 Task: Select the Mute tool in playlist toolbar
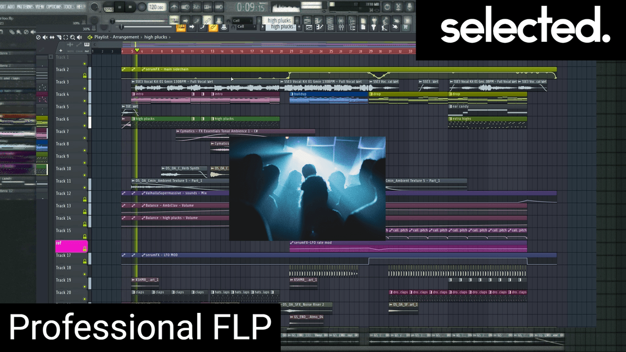[45, 38]
